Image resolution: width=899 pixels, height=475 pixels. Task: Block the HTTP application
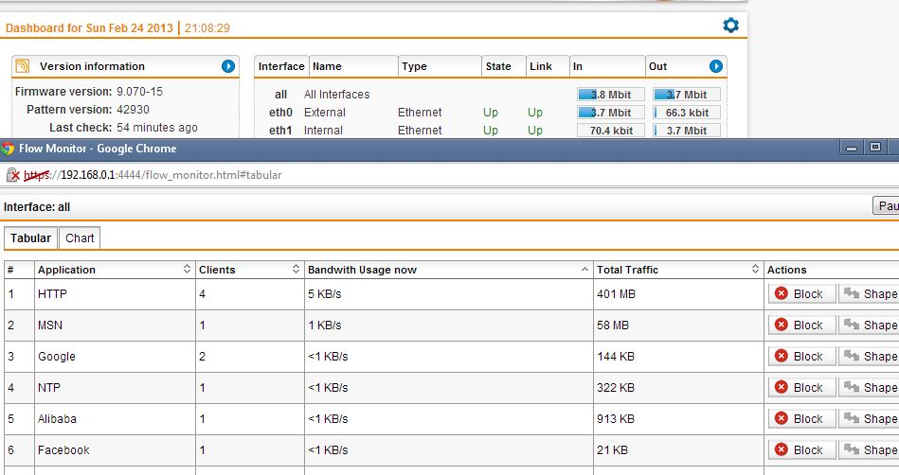pyautogui.click(x=801, y=294)
